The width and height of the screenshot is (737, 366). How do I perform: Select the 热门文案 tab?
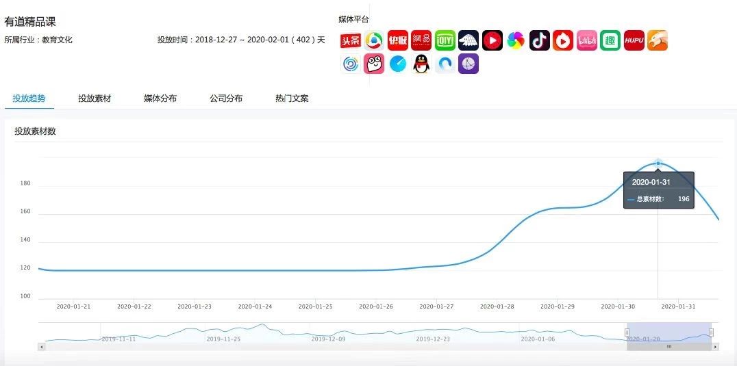(x=292, y=99)
